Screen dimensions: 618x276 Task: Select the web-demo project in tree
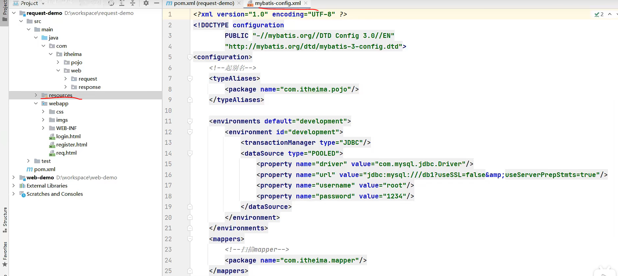click(x=40, y=177)
